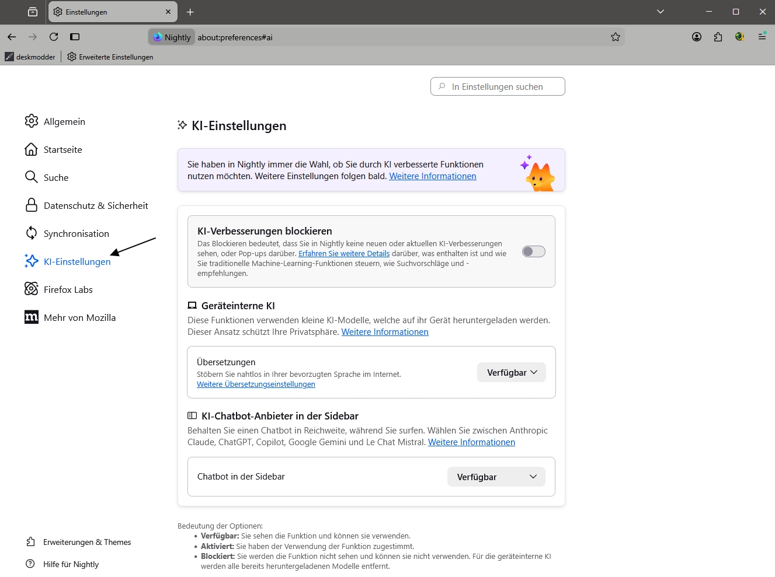This screenshot has height=577, width=775.
Task: Go to Datenschutz & Sicherheit settings
Action: click(95, 205)
